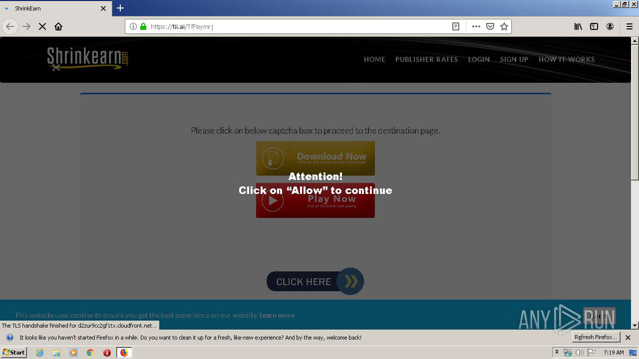Click the red Play Now button
Viewport: 639px width, 359px height.
pyautogui.click(x=316, y=200)
